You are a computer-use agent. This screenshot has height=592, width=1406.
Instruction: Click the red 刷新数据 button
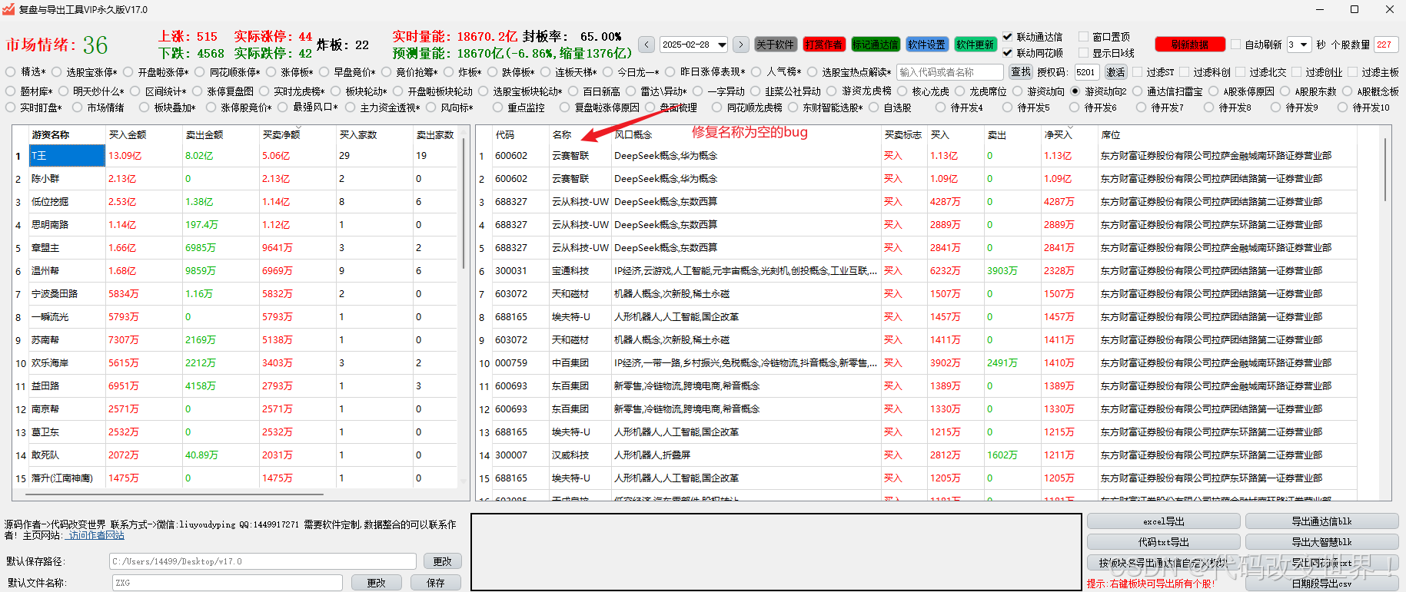coord(1189,45)
